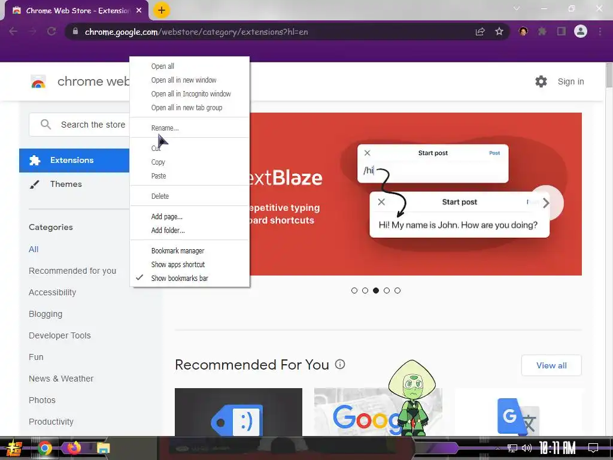Open the Google Translate extension card

coord(518,412)
